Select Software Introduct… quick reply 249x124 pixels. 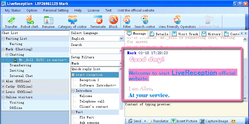(98, 85)
